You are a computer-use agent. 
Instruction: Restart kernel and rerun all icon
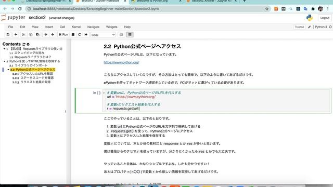[x=86, y=35]
